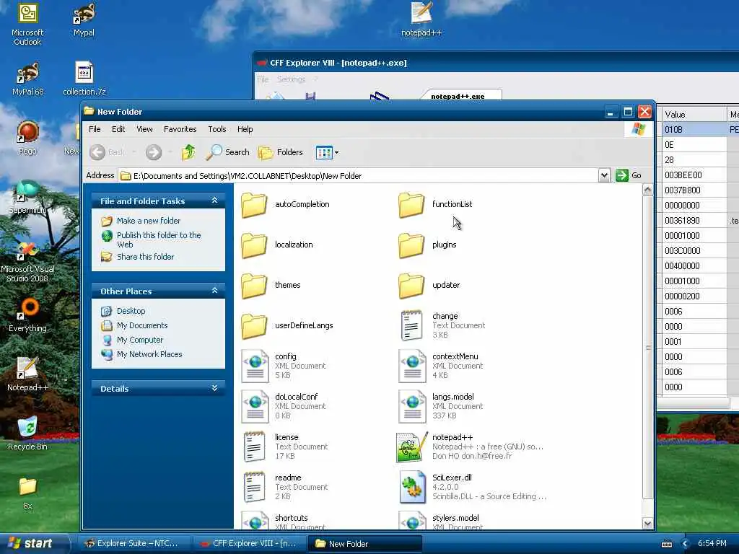Collapse File and Folder Tasks panel
The height and width of the screenshot is (554, 739).
[214, 201]
